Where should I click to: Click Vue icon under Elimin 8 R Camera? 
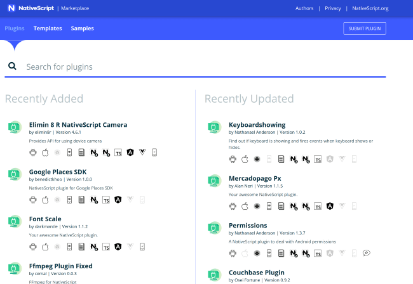pyautogui.click(x=142, y=152)
